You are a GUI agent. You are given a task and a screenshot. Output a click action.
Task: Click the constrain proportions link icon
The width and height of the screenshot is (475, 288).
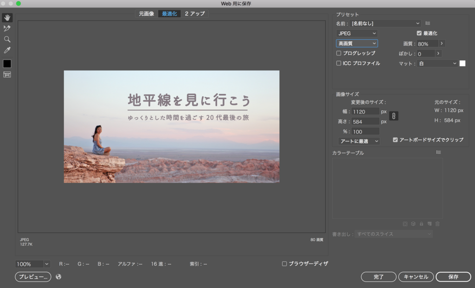393,116
